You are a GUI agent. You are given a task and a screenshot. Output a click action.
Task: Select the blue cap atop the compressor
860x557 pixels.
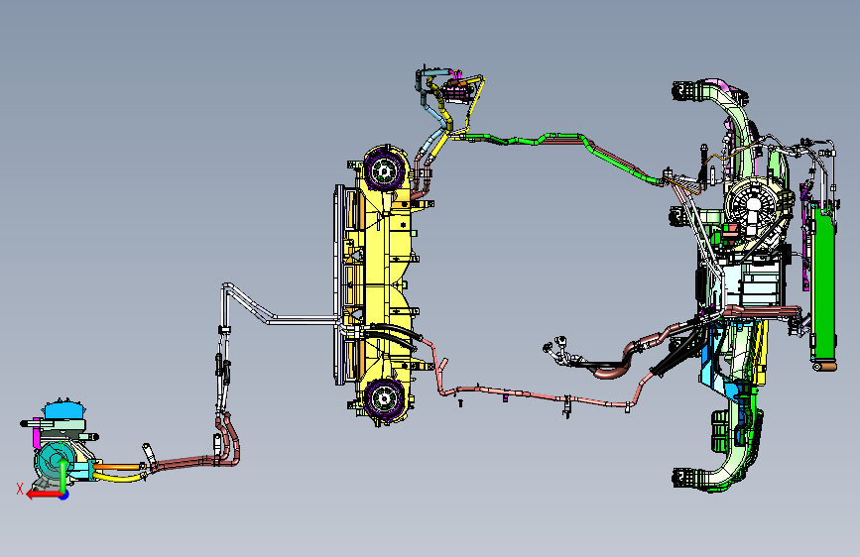tap(65, 410)
